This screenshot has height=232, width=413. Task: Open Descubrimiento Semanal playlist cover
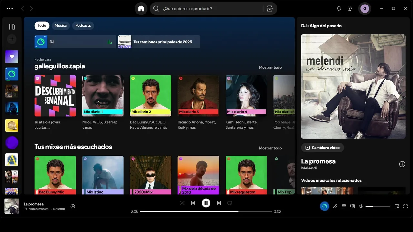55,96
